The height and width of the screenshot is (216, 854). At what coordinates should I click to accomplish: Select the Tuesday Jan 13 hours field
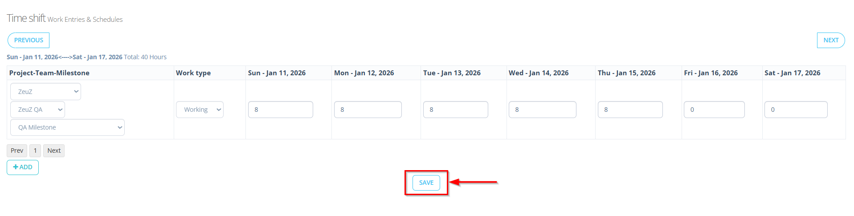(455, 110)
